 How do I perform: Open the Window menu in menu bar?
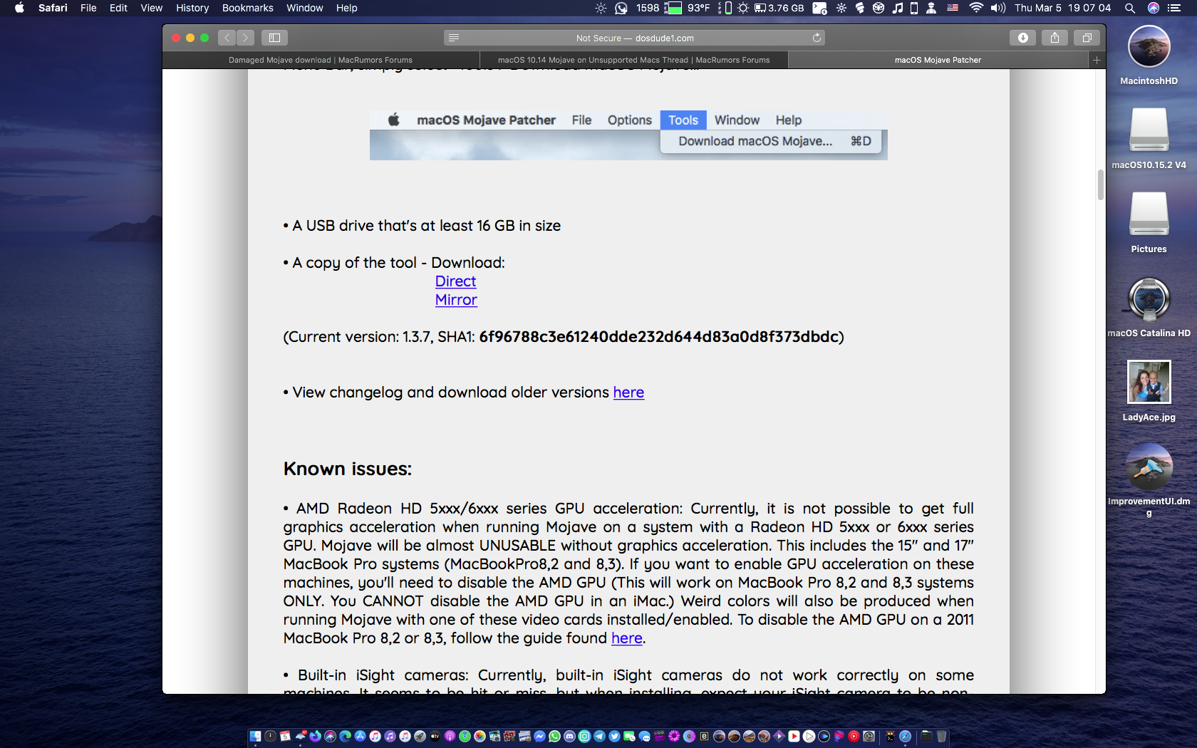(304, 8)
